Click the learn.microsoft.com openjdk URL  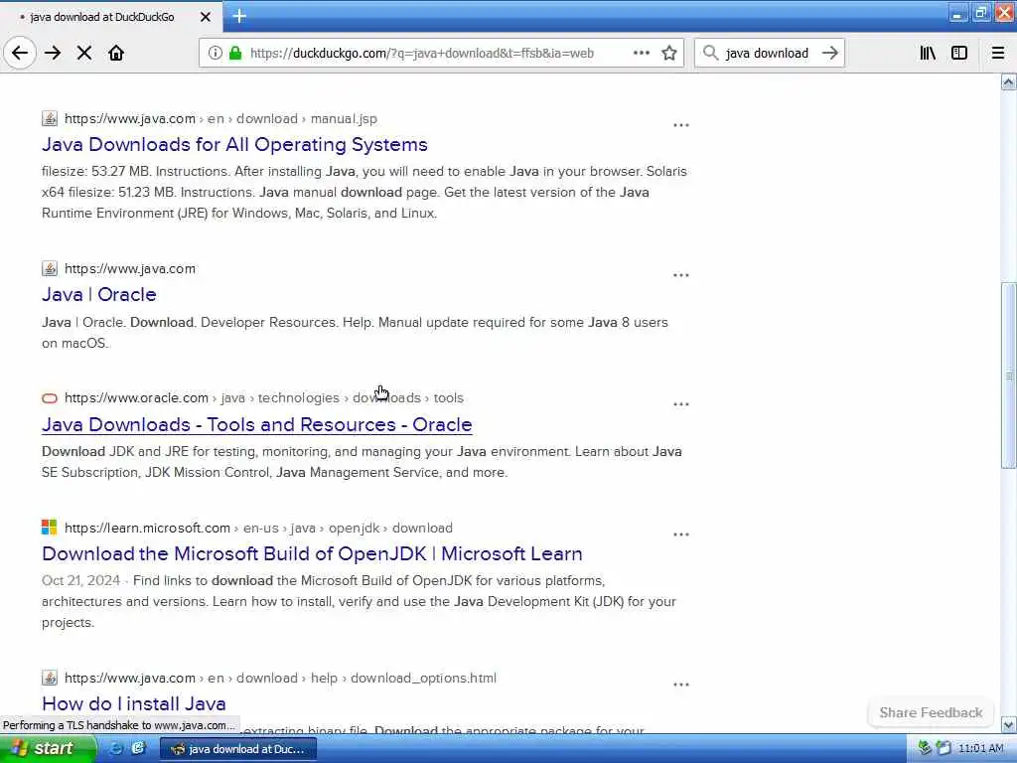[x=258, y=529]
